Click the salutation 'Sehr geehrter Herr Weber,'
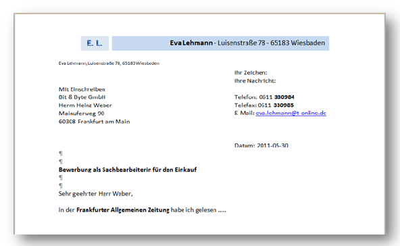This screenshot has height=246, width=400. [x=96, y=194]
